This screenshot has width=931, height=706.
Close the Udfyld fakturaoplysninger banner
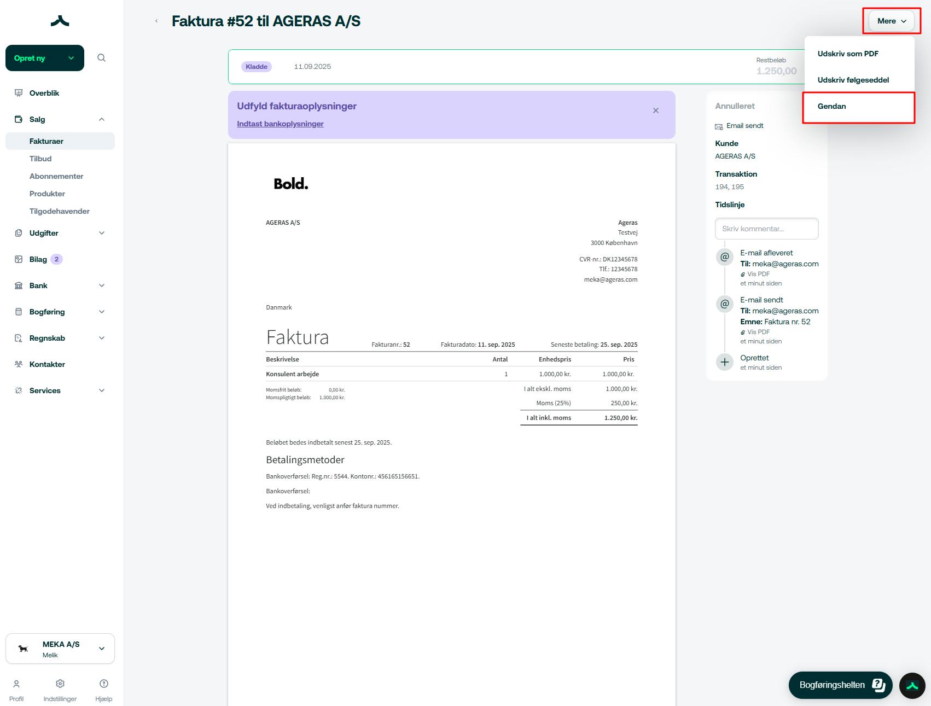click(656, 110)
